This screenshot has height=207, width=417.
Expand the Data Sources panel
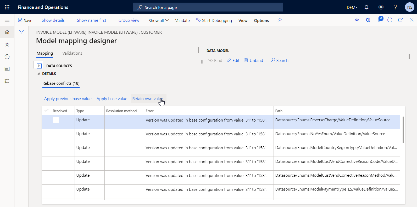click(x=39, y=66)
